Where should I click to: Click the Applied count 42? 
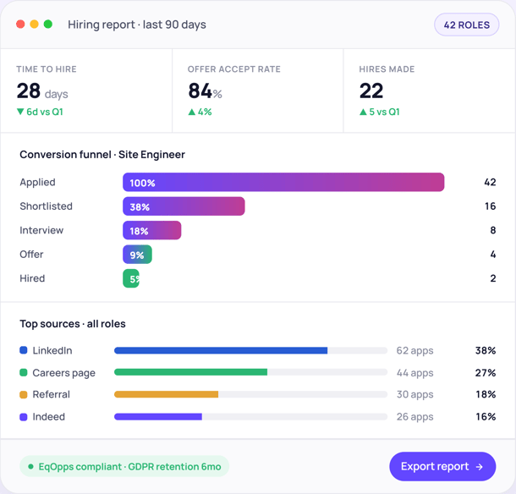click(x=490, y=182)
